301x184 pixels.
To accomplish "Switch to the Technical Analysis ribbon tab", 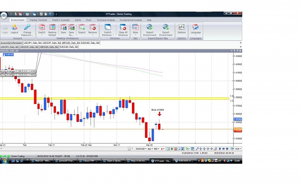I will [x=106, y=20].
